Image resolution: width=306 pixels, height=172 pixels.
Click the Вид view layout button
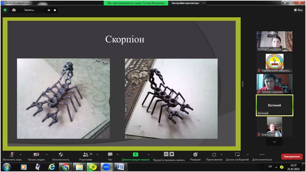point(298,10)
